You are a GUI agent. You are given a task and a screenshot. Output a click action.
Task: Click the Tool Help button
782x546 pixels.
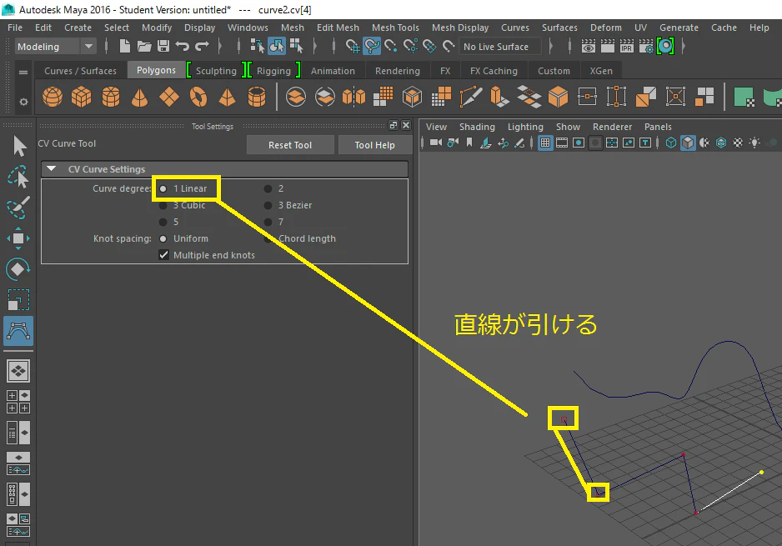pyautogui.click(x=374, y=145)
